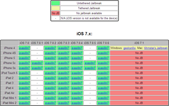
Task: Click the iOS 7.0.3 column header
Action: coord(64,43)
